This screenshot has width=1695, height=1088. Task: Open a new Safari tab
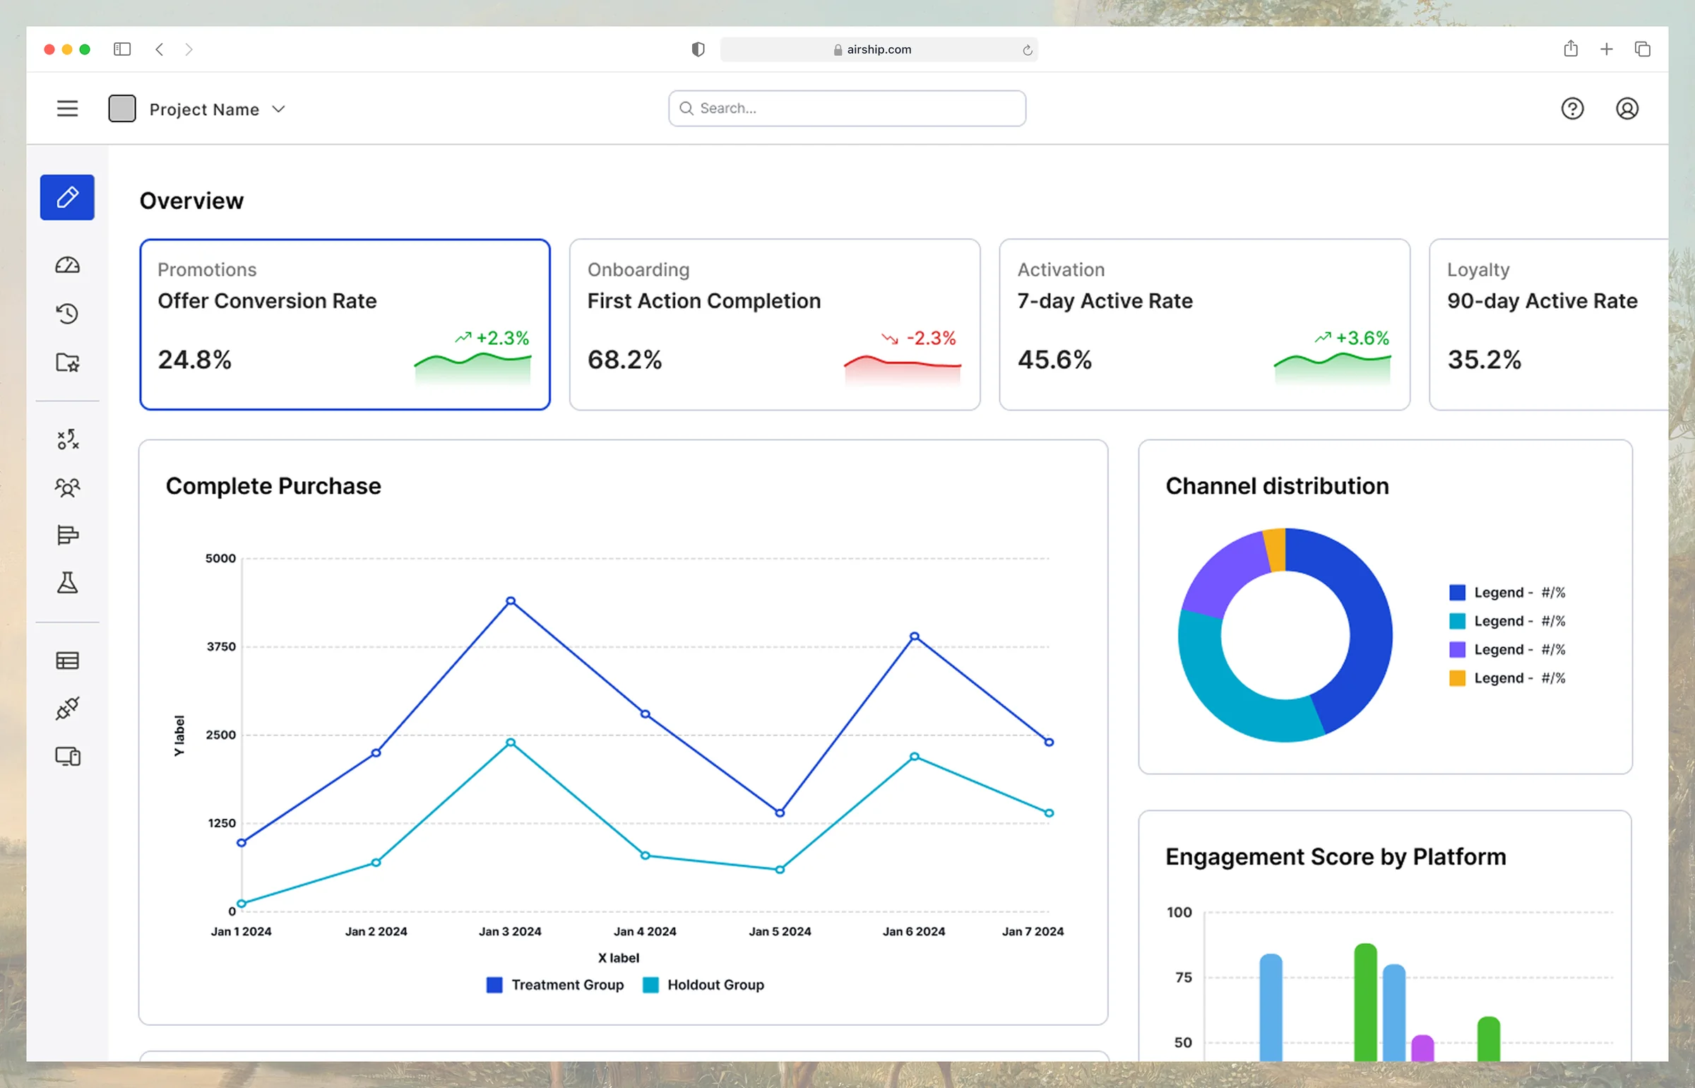1606,49
